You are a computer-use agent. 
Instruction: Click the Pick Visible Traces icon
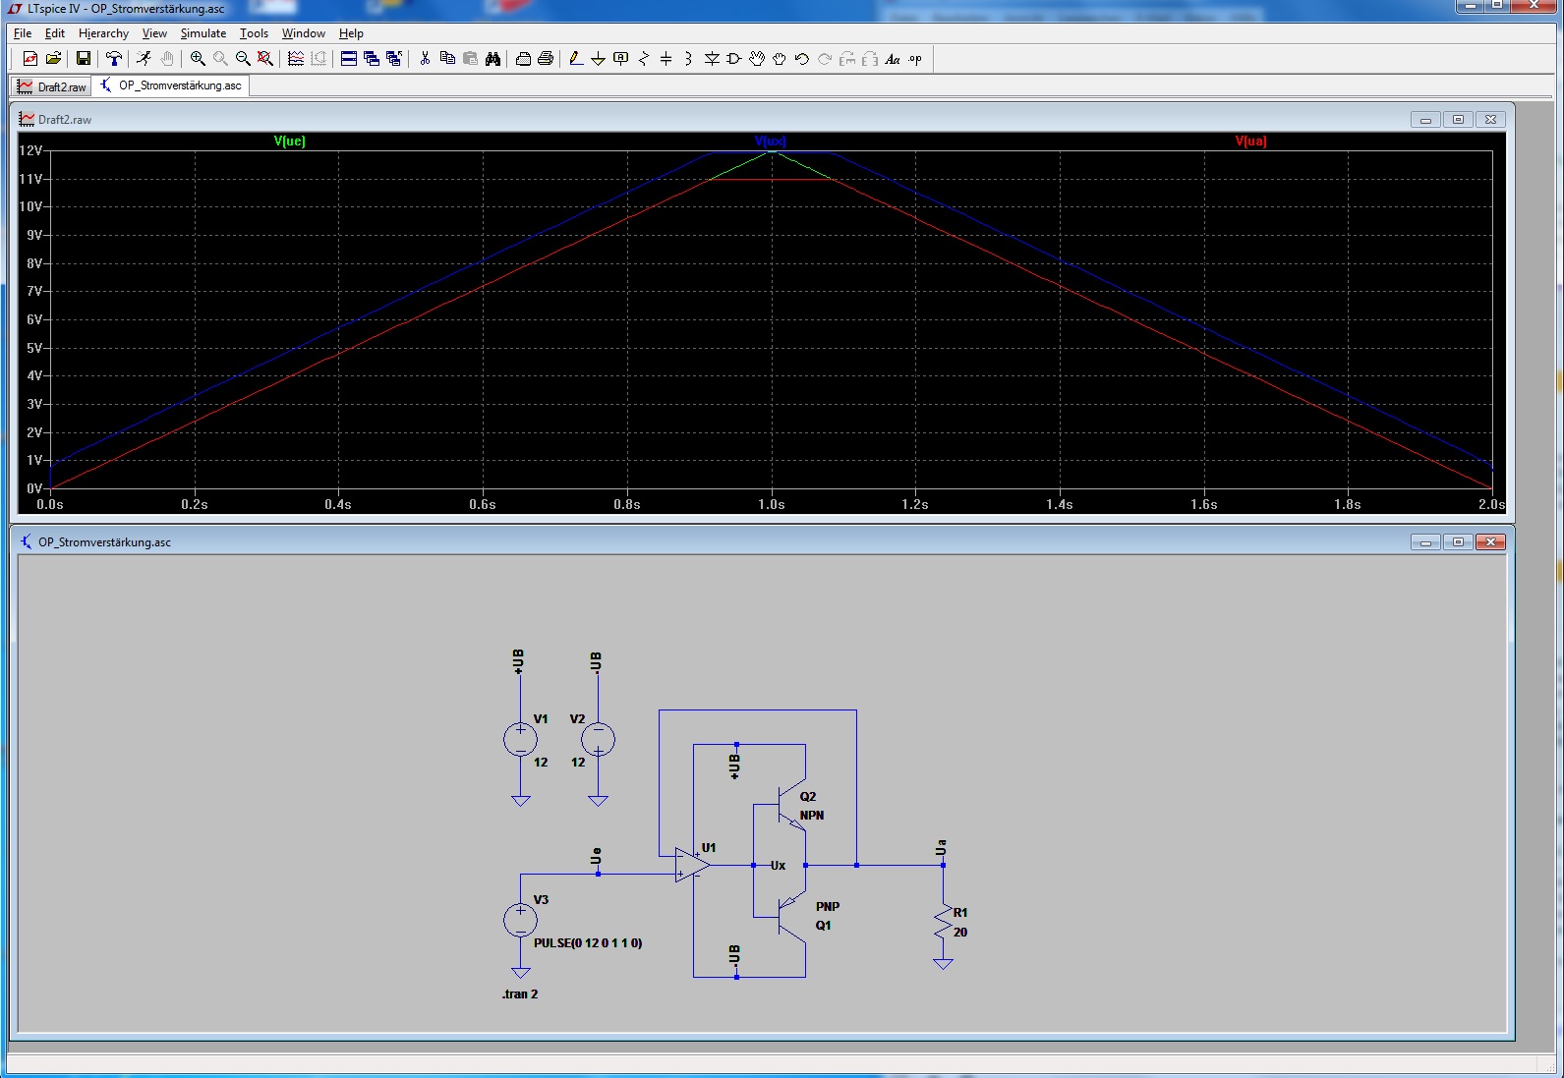point(296,59)
